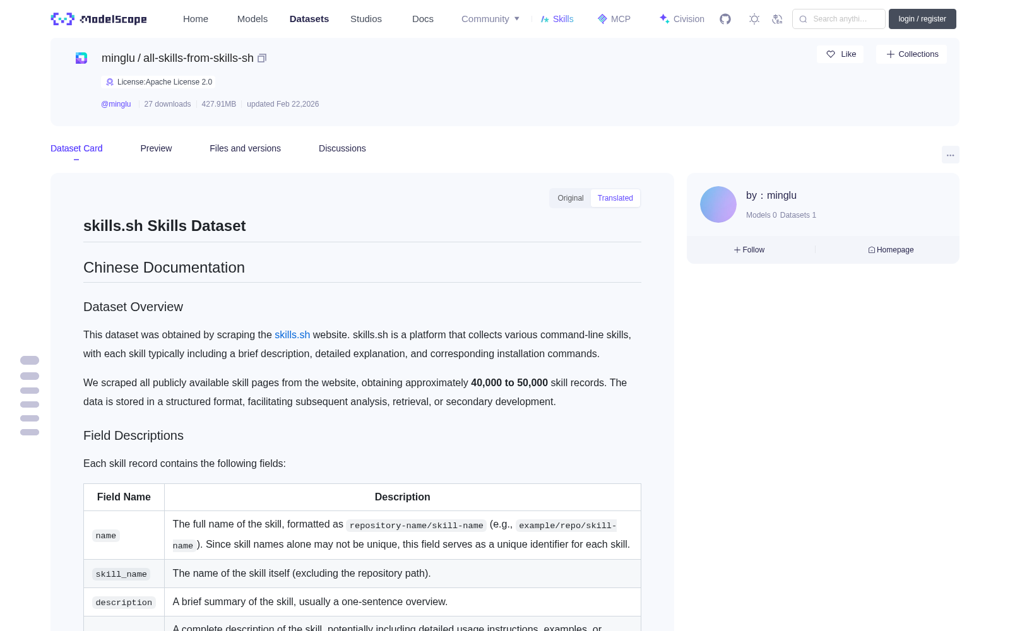Open the Files and versions tab
The height and width of the screenshot is (631, 1010).
[x=245, y=148]
